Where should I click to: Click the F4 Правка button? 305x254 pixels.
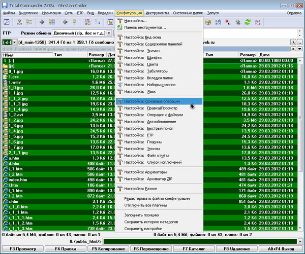point(66,249)
